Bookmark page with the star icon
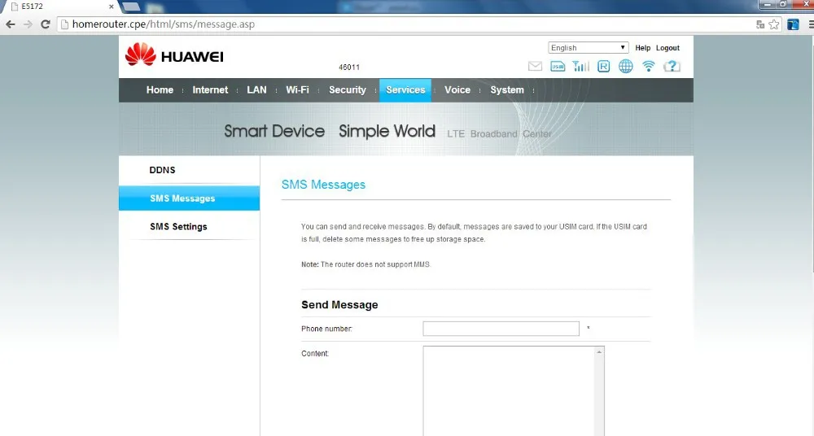814x436 pixels. (x=774, y=24)
